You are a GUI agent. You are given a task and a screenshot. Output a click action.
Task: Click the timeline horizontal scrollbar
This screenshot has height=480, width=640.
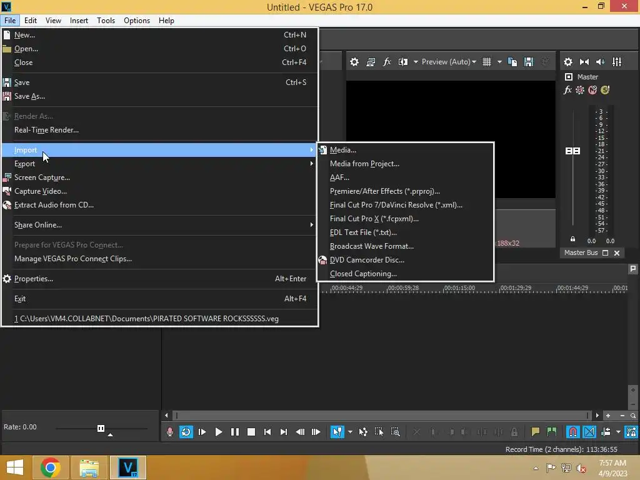click(x=381, y=416)
